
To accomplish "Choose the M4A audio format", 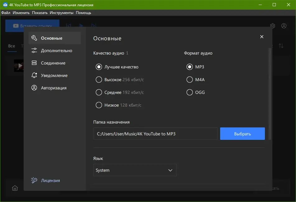I will [190, 80].
